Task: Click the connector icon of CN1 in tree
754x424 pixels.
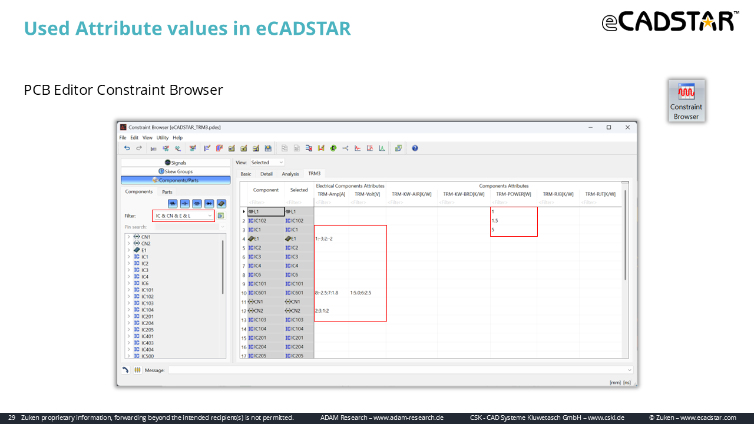Action: (137, 237)
